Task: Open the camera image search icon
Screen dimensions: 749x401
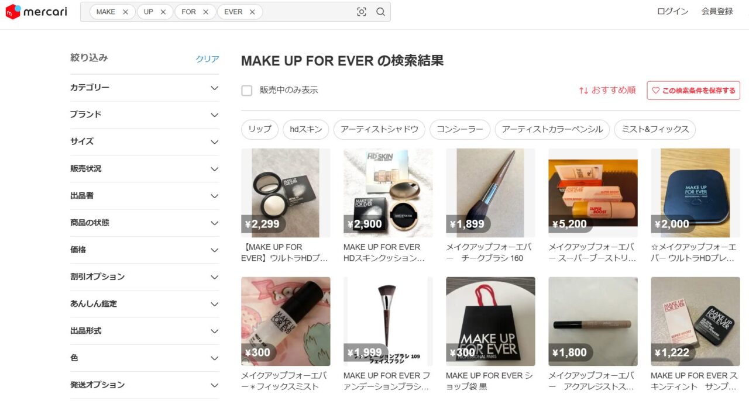Action: coord(362,12)
